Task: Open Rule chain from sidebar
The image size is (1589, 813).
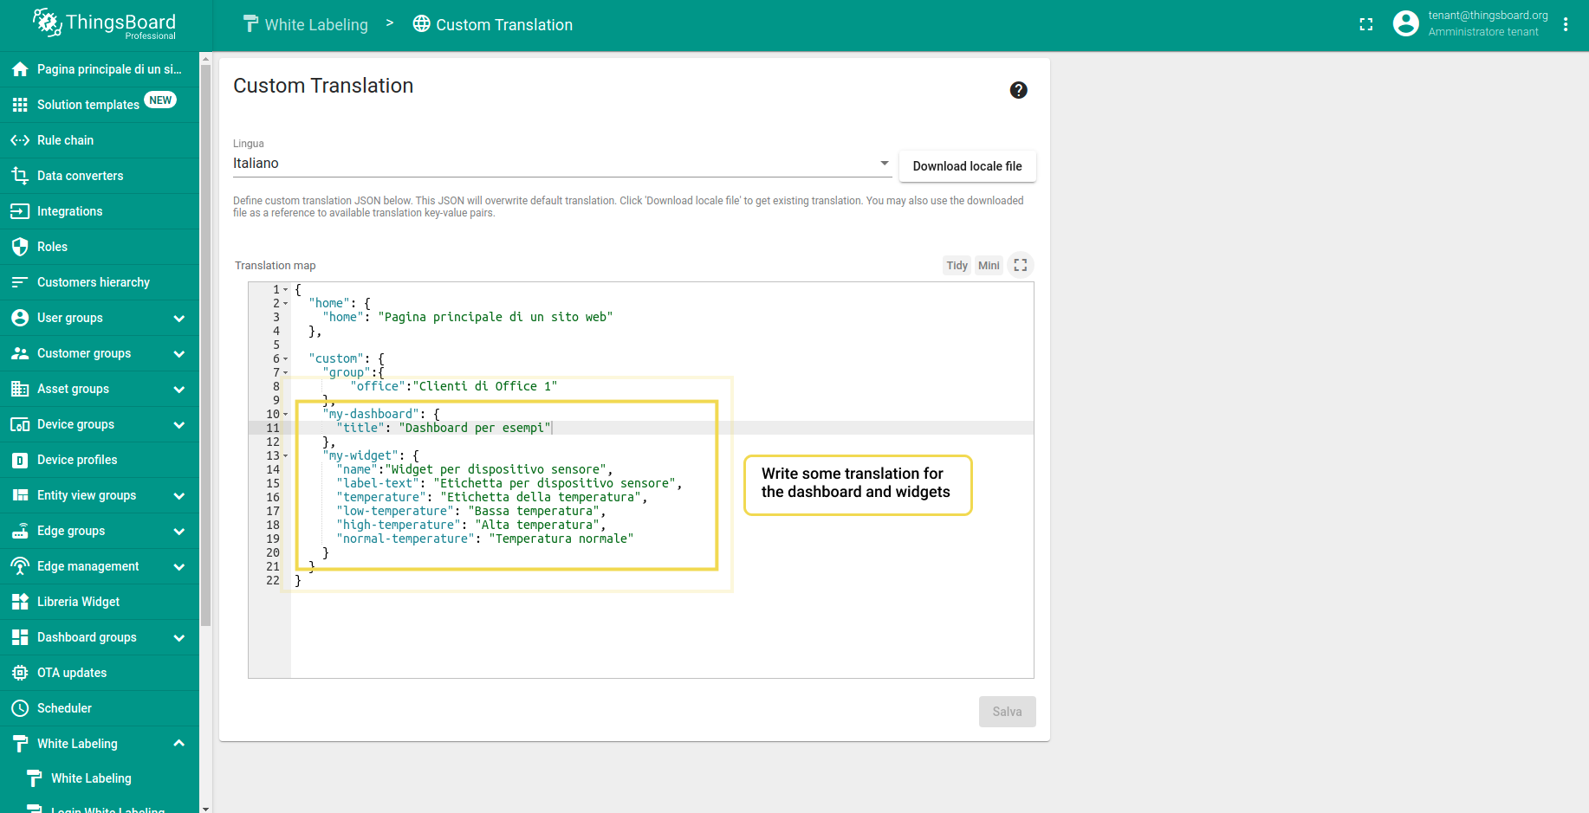Action: coord(65,140)
